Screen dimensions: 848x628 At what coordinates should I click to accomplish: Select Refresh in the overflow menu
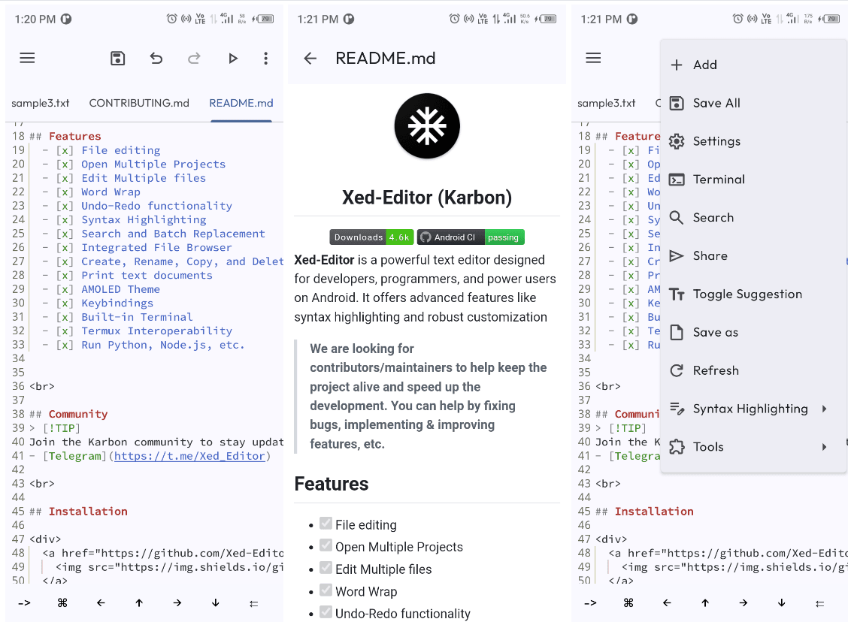click(753, 371)
